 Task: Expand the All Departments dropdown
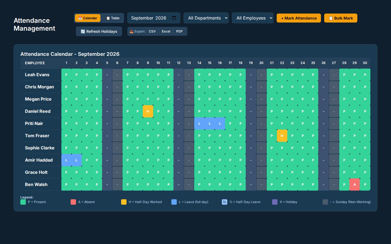click(206, 18)
